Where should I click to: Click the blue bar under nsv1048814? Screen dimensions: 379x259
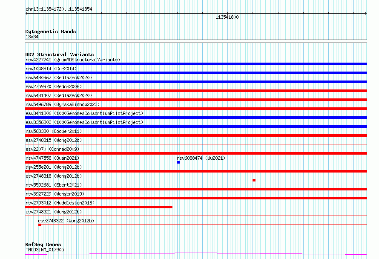(x=196, y=73)
